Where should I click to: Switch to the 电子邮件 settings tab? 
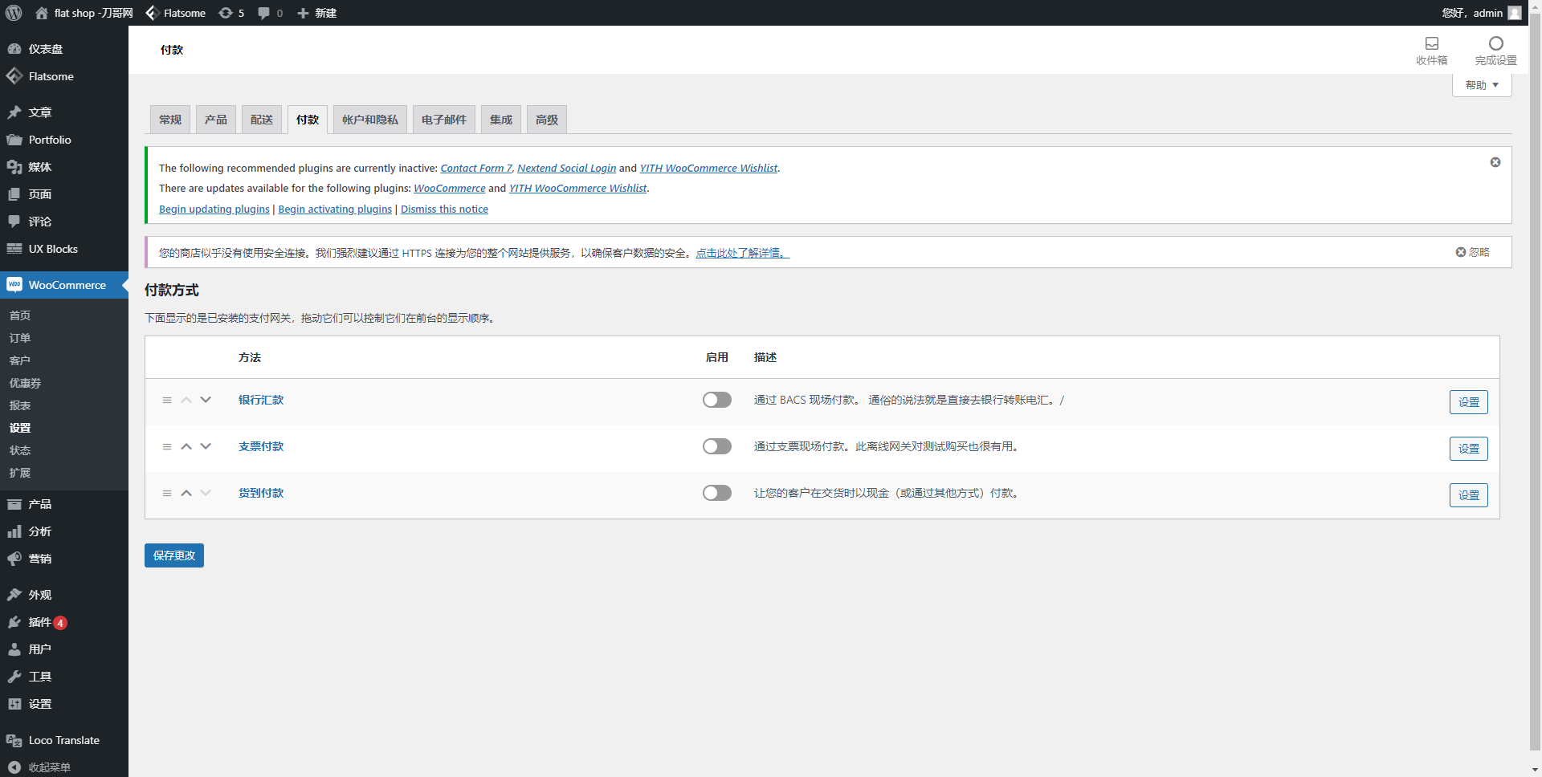coord(443,119)
